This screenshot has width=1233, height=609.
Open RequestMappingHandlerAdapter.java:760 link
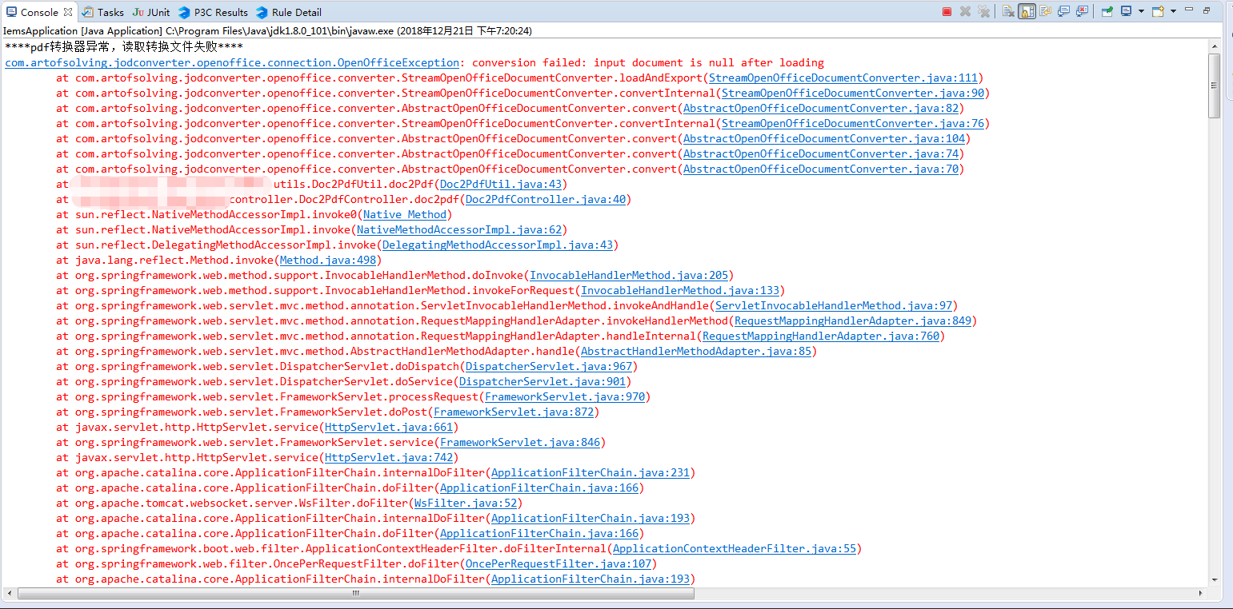pyautogui.click(x=821, y=336)
